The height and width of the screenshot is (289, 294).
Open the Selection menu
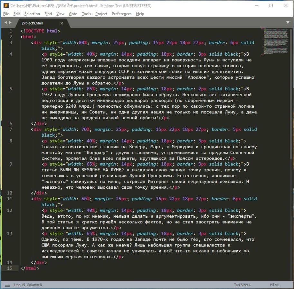coord(32,14)
